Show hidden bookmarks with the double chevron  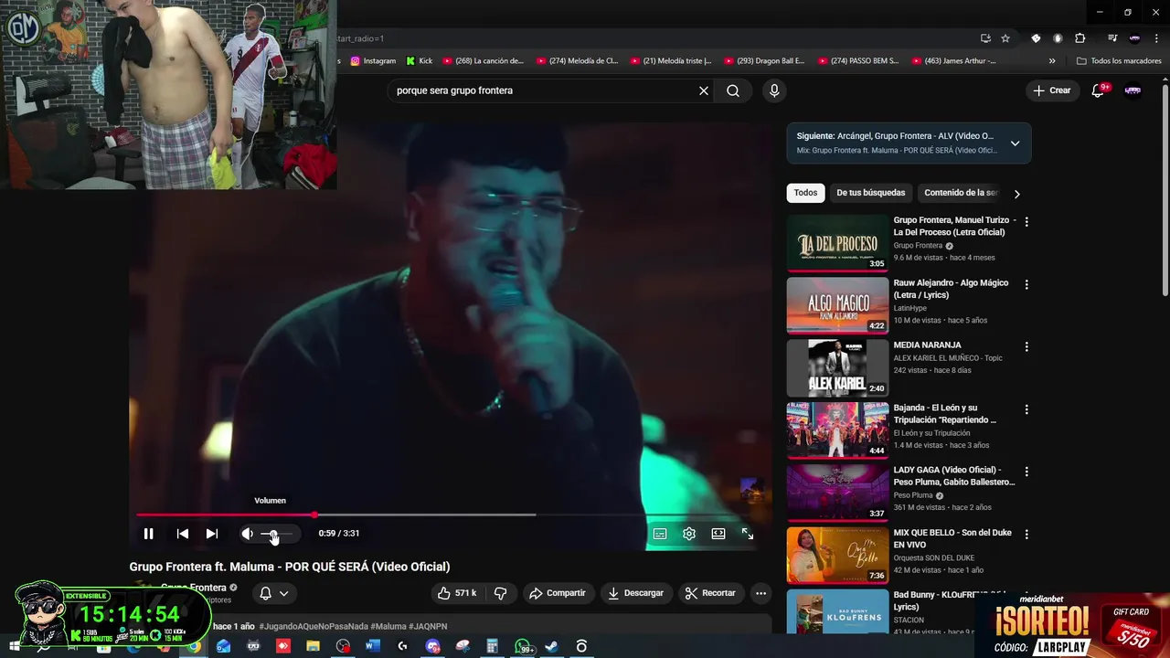point(1052,61)
